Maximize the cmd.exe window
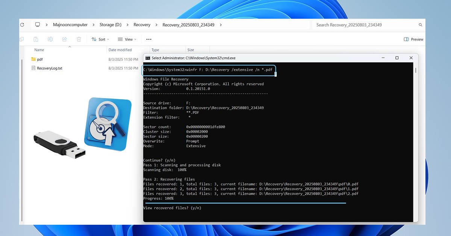This screenshot has width=451, height=236. [x=397, y=58]
